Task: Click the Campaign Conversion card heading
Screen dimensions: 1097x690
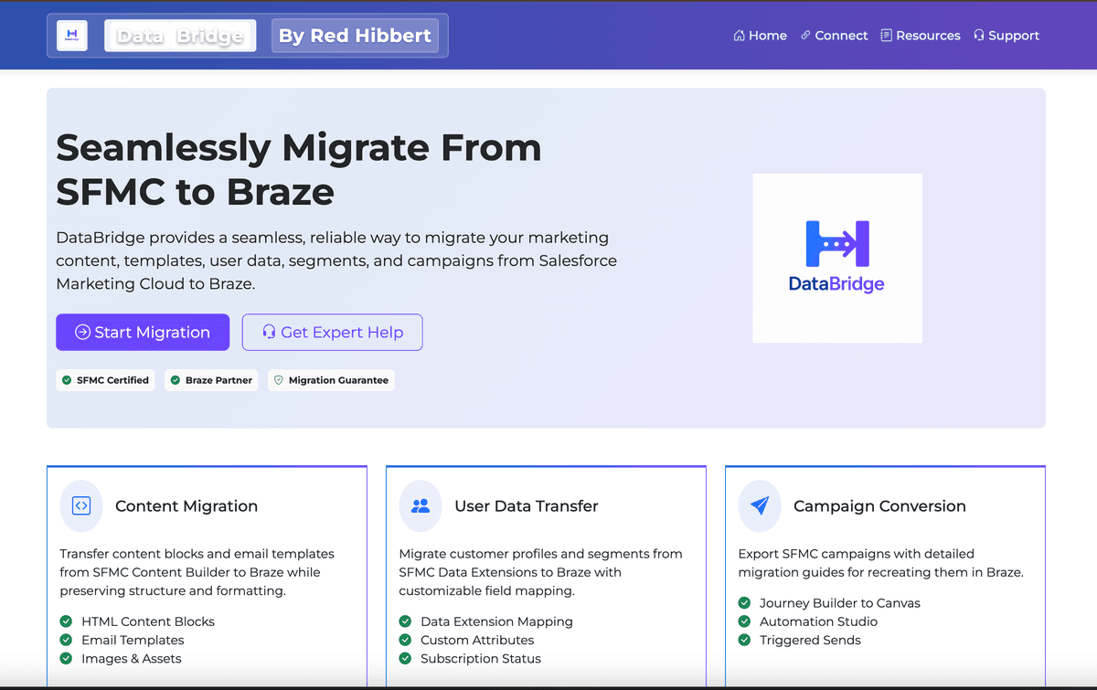Action: (879, 506)
